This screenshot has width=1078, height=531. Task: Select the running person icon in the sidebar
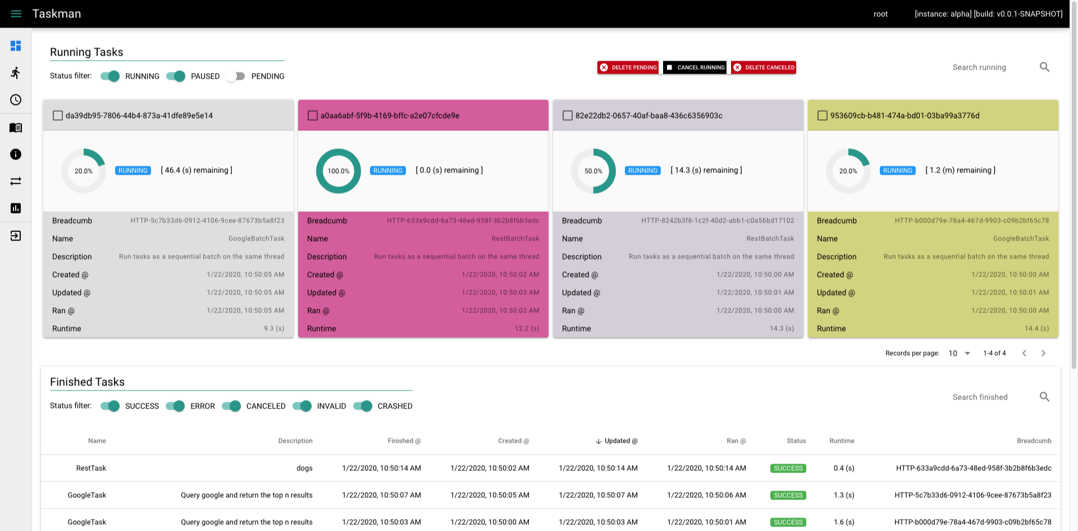click(x=16, y=72)
